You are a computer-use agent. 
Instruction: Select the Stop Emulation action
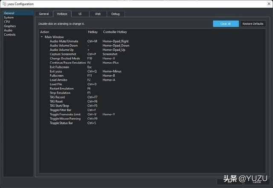[x=60, y=93]
